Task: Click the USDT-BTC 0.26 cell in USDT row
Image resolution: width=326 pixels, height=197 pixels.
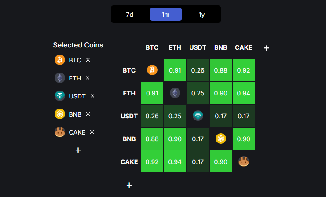Action: coord(152,116)
